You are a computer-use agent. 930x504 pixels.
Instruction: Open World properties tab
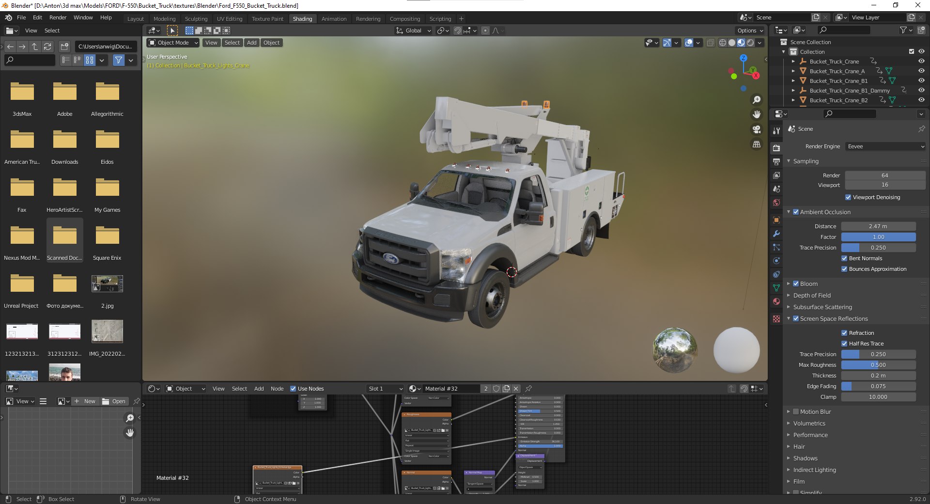(776, 203)
